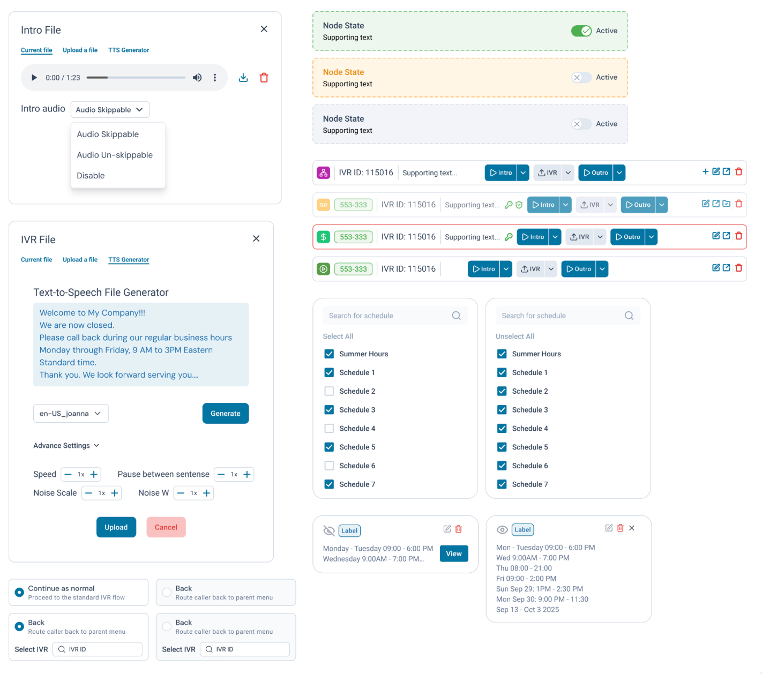Collapse the Advance Settings section
The image size is (762, 674).
[66, 445]
